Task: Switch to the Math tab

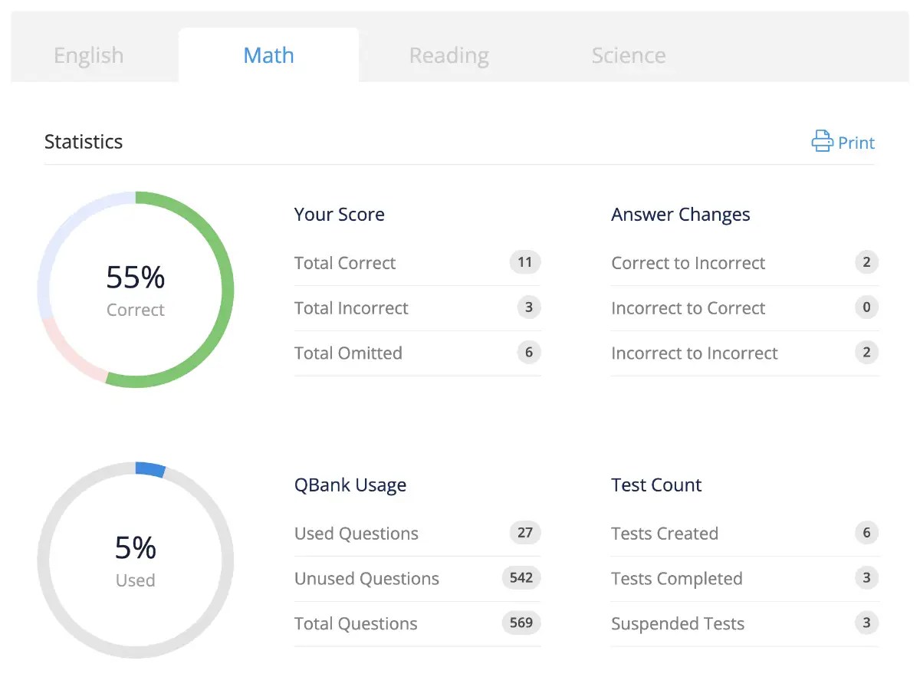Action: click(x=268, y=54)
